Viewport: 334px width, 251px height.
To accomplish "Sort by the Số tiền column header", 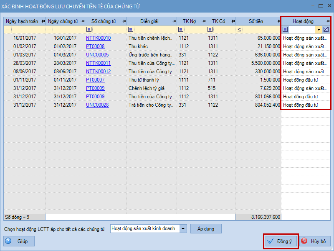I will pos(256,21).
